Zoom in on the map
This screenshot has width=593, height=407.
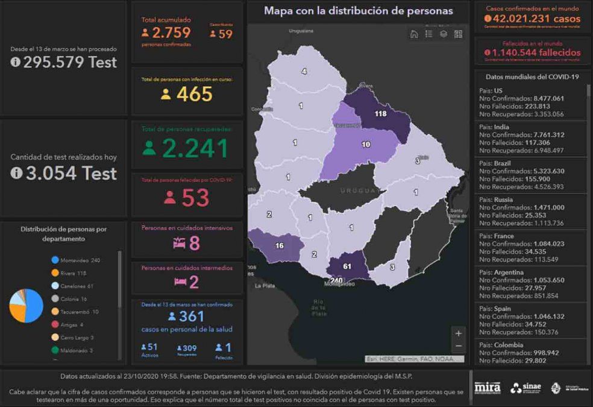coord(459,333)
